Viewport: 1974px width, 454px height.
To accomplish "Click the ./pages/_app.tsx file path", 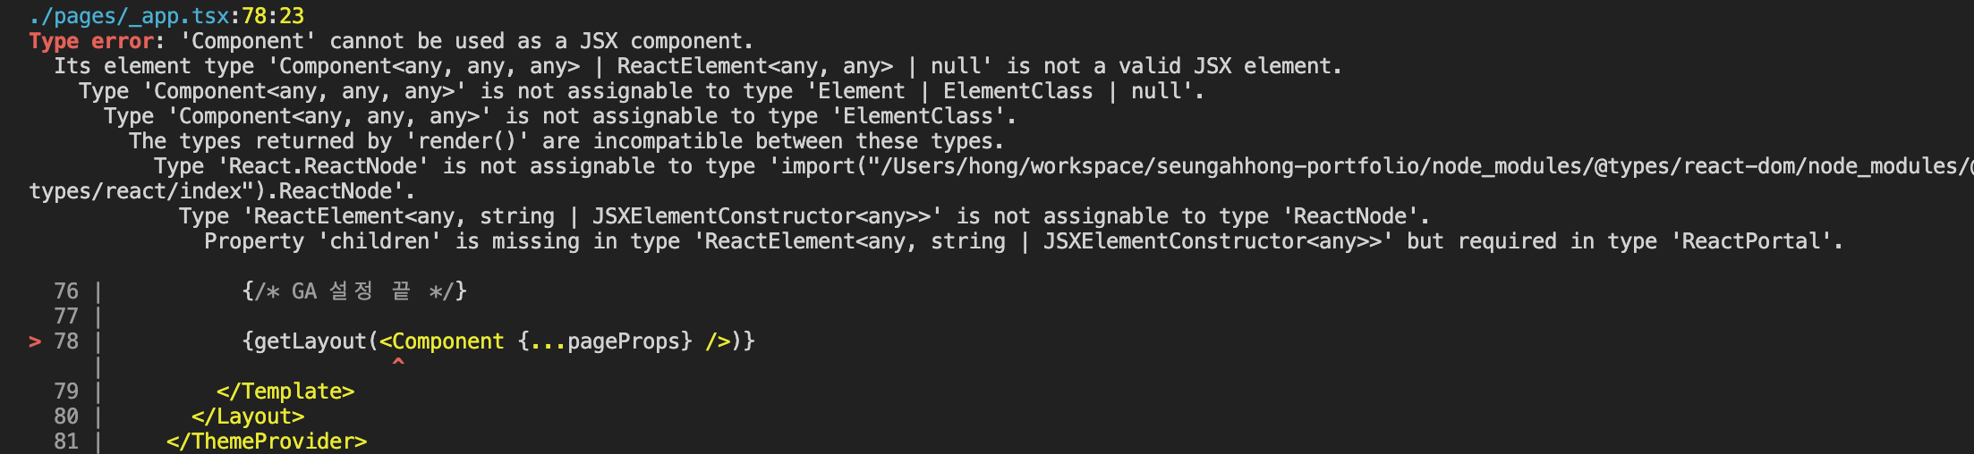I will click(130, 16).
